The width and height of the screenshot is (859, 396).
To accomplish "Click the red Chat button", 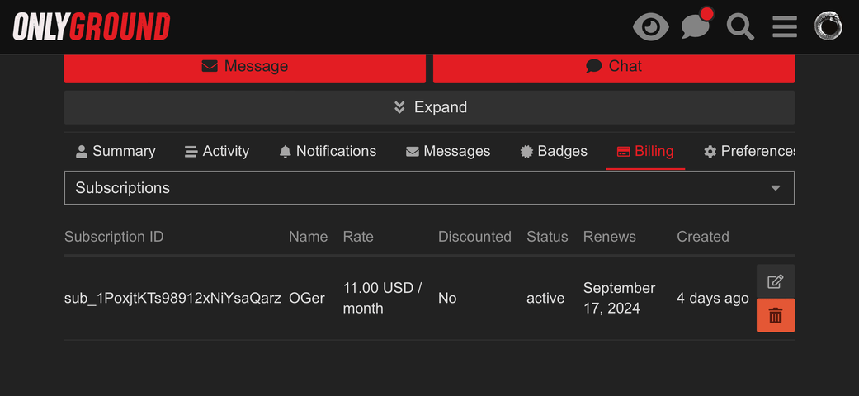I will 614,66.
